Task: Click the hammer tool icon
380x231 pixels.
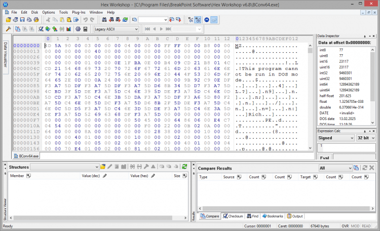Action: pyautogui.click(x=8, y=29)
